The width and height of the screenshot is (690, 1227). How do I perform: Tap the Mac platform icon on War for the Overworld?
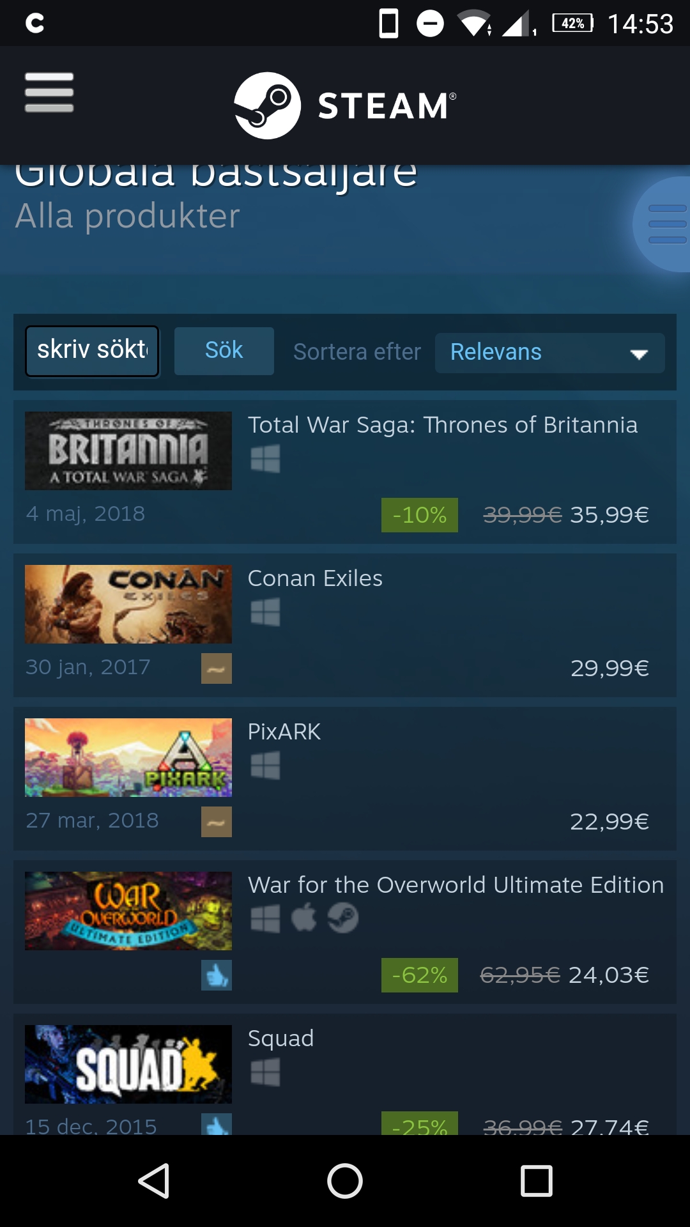click(x=304, y=918)
